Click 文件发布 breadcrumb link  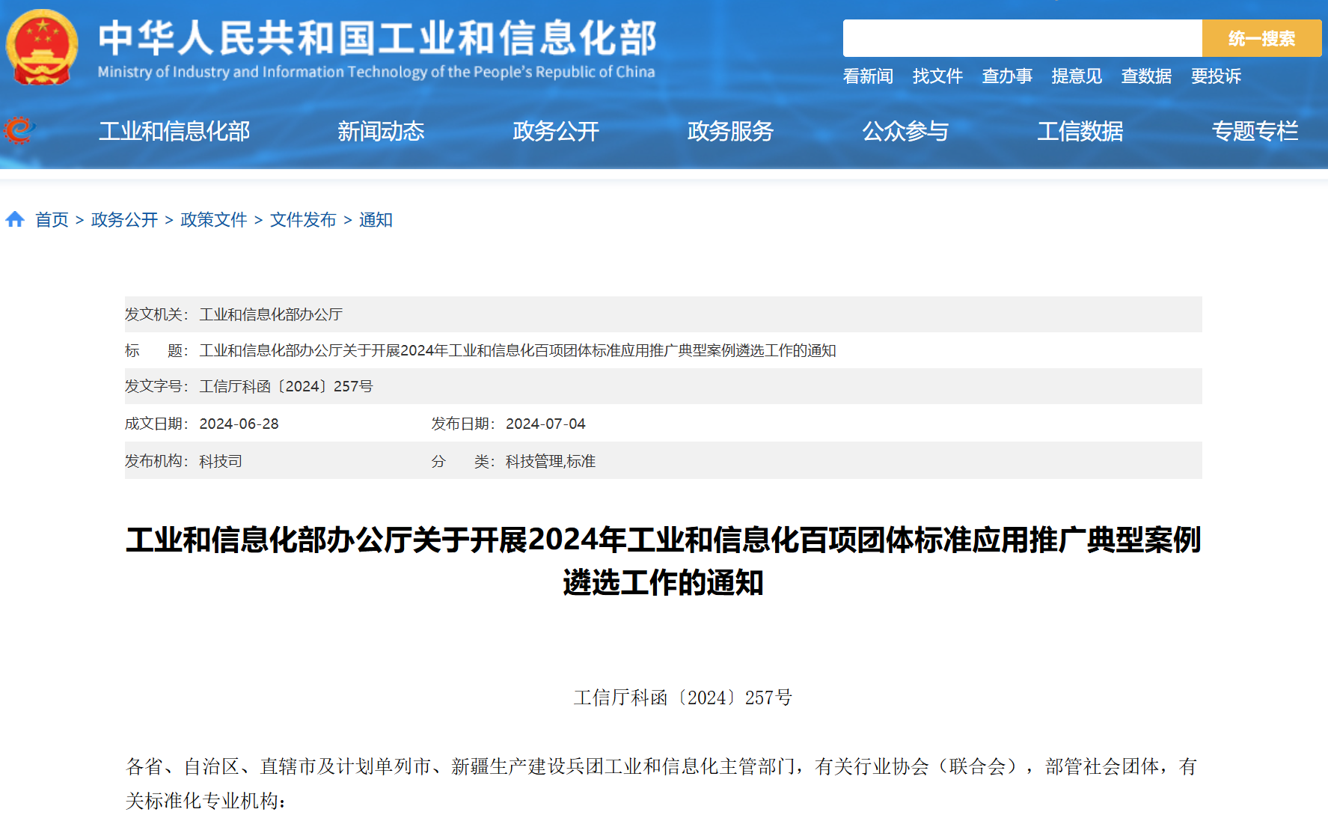(303, 220)
